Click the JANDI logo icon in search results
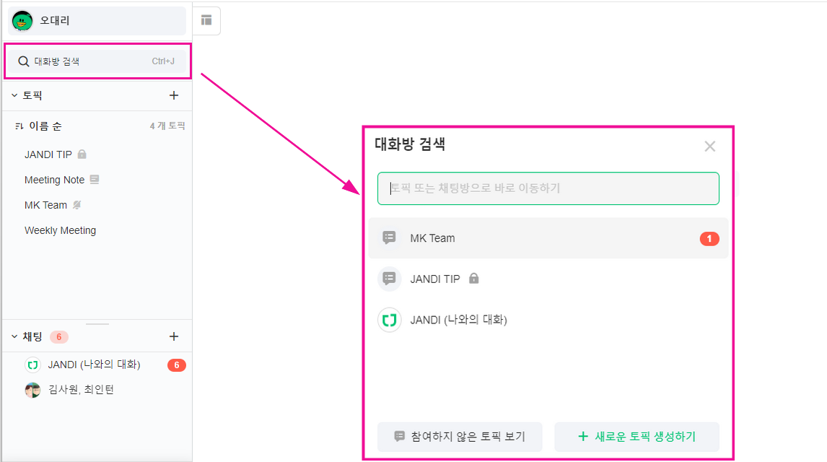The width and height of the screenshot is (827, 462). coord(390,320)
